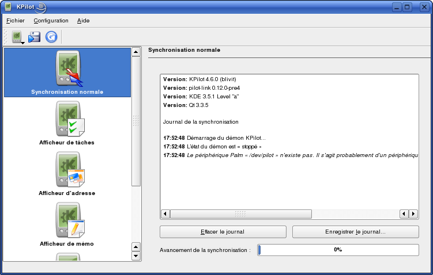The width and height of the screenshot is (433, 275).
Task: Open the Fichier menu
Action: click(x=16, y=21)
